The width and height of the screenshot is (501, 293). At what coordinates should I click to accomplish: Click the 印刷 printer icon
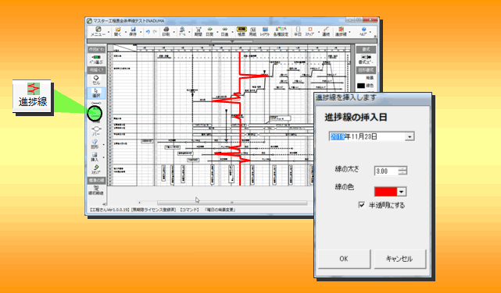(x=166, y=31)
